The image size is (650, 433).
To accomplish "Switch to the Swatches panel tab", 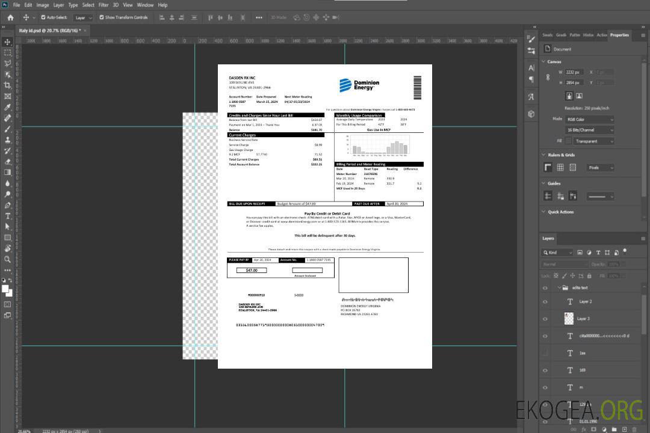I will (547, 35).
